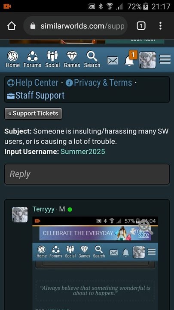Go back to Support Tickets

34,114
